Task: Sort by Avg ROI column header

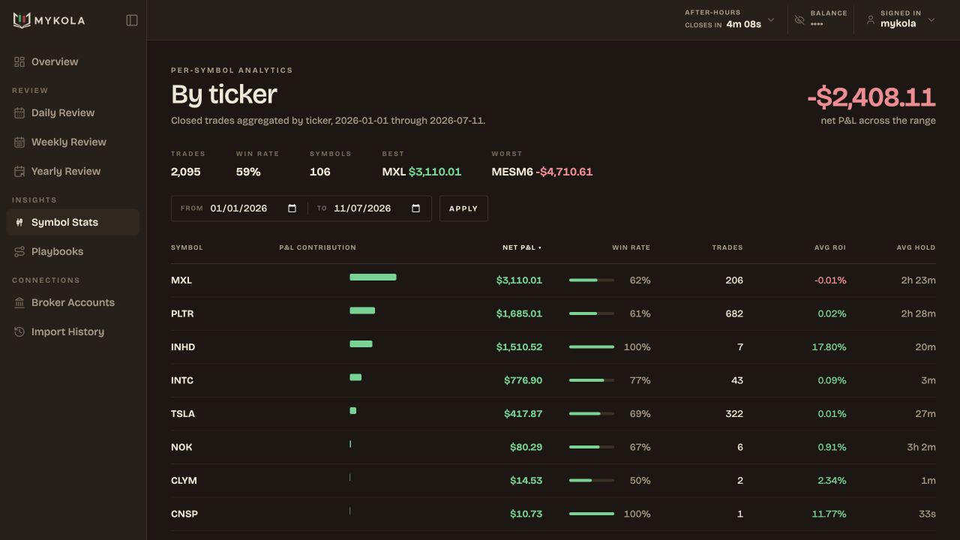Action: click(x=830, y=247)
